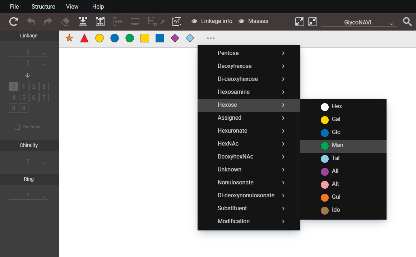Open the Structure menu

click(x=43, y=6)
